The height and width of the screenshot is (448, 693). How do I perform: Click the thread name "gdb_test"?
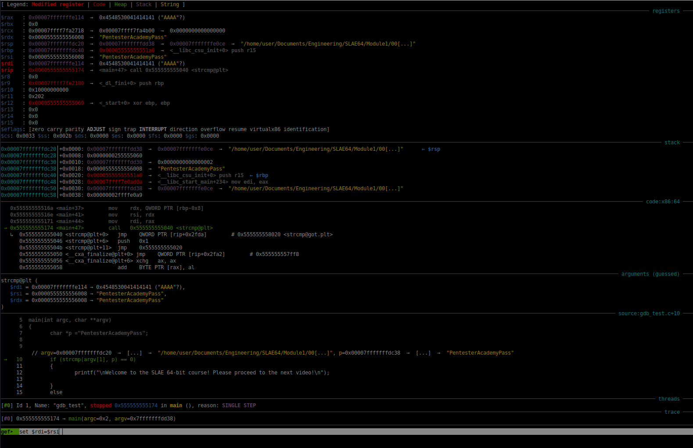tap(68, 405)
